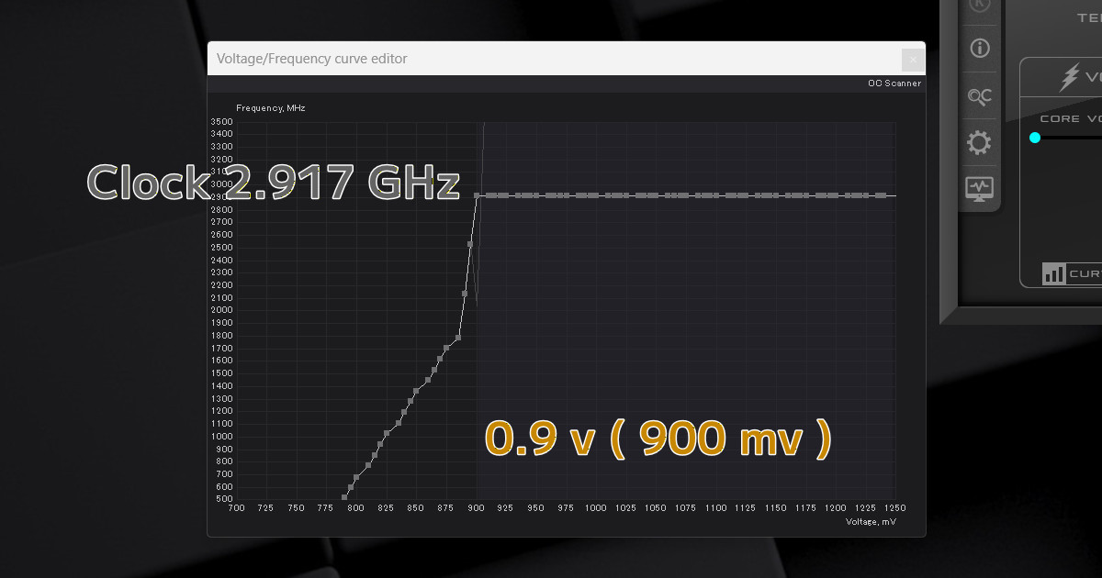
Task: Click the Voltage/Frequency curve editor title bar
Action: pos(551,59)
